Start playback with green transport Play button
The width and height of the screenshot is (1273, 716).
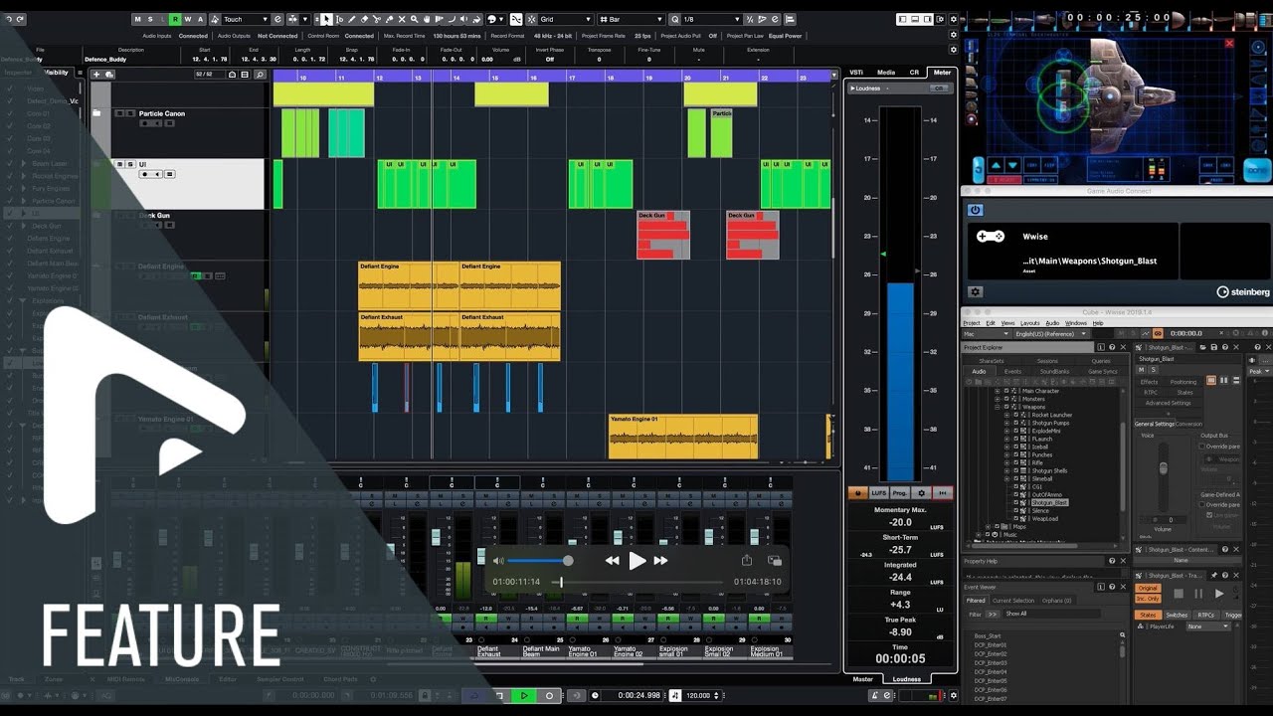point(524,695)
